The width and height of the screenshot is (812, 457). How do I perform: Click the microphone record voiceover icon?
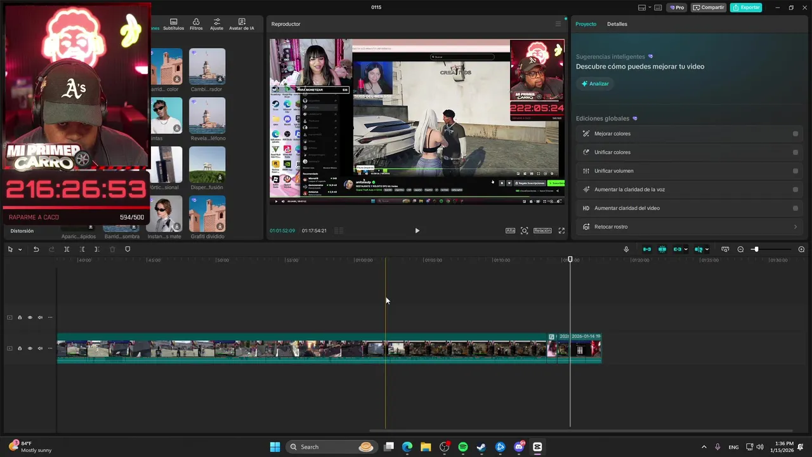(x=626, y=249)
